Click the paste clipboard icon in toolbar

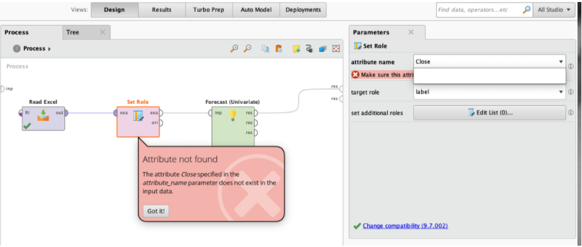click(279, 49)
